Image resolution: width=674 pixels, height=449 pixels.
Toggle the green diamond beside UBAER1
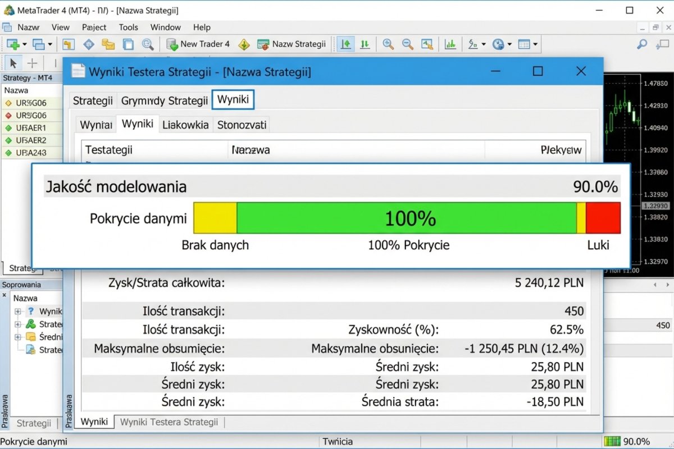coord(8,127)
